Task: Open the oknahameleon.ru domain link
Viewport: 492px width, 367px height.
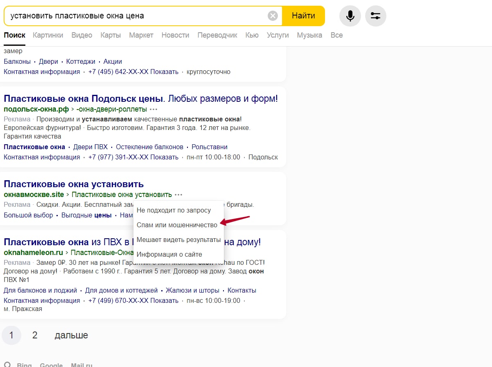Action: [x=34, y=253]
